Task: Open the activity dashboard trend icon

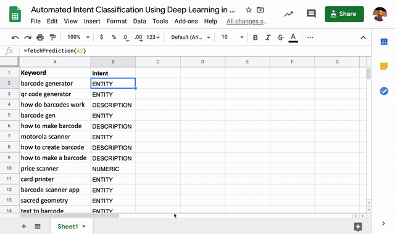Action: (289, 14)
